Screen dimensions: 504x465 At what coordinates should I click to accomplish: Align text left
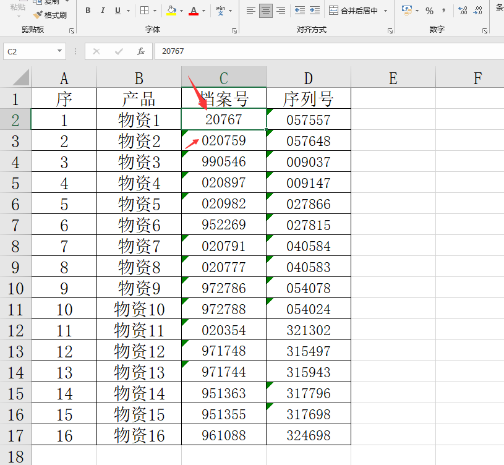(250, 11)
